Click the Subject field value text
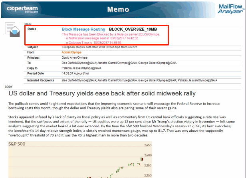This screenshot has width=246, height=178. click(99, 47)
